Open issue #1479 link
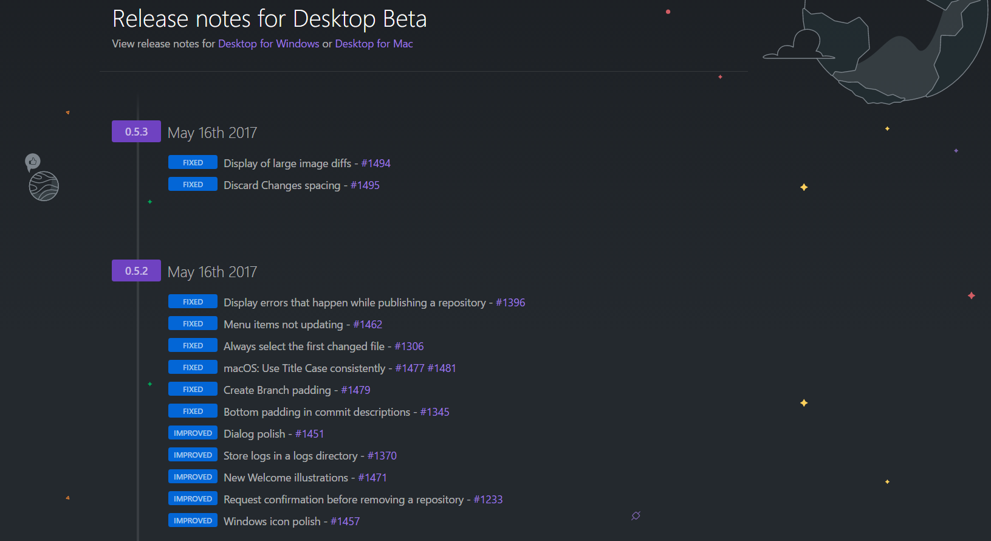 point(355,390)
